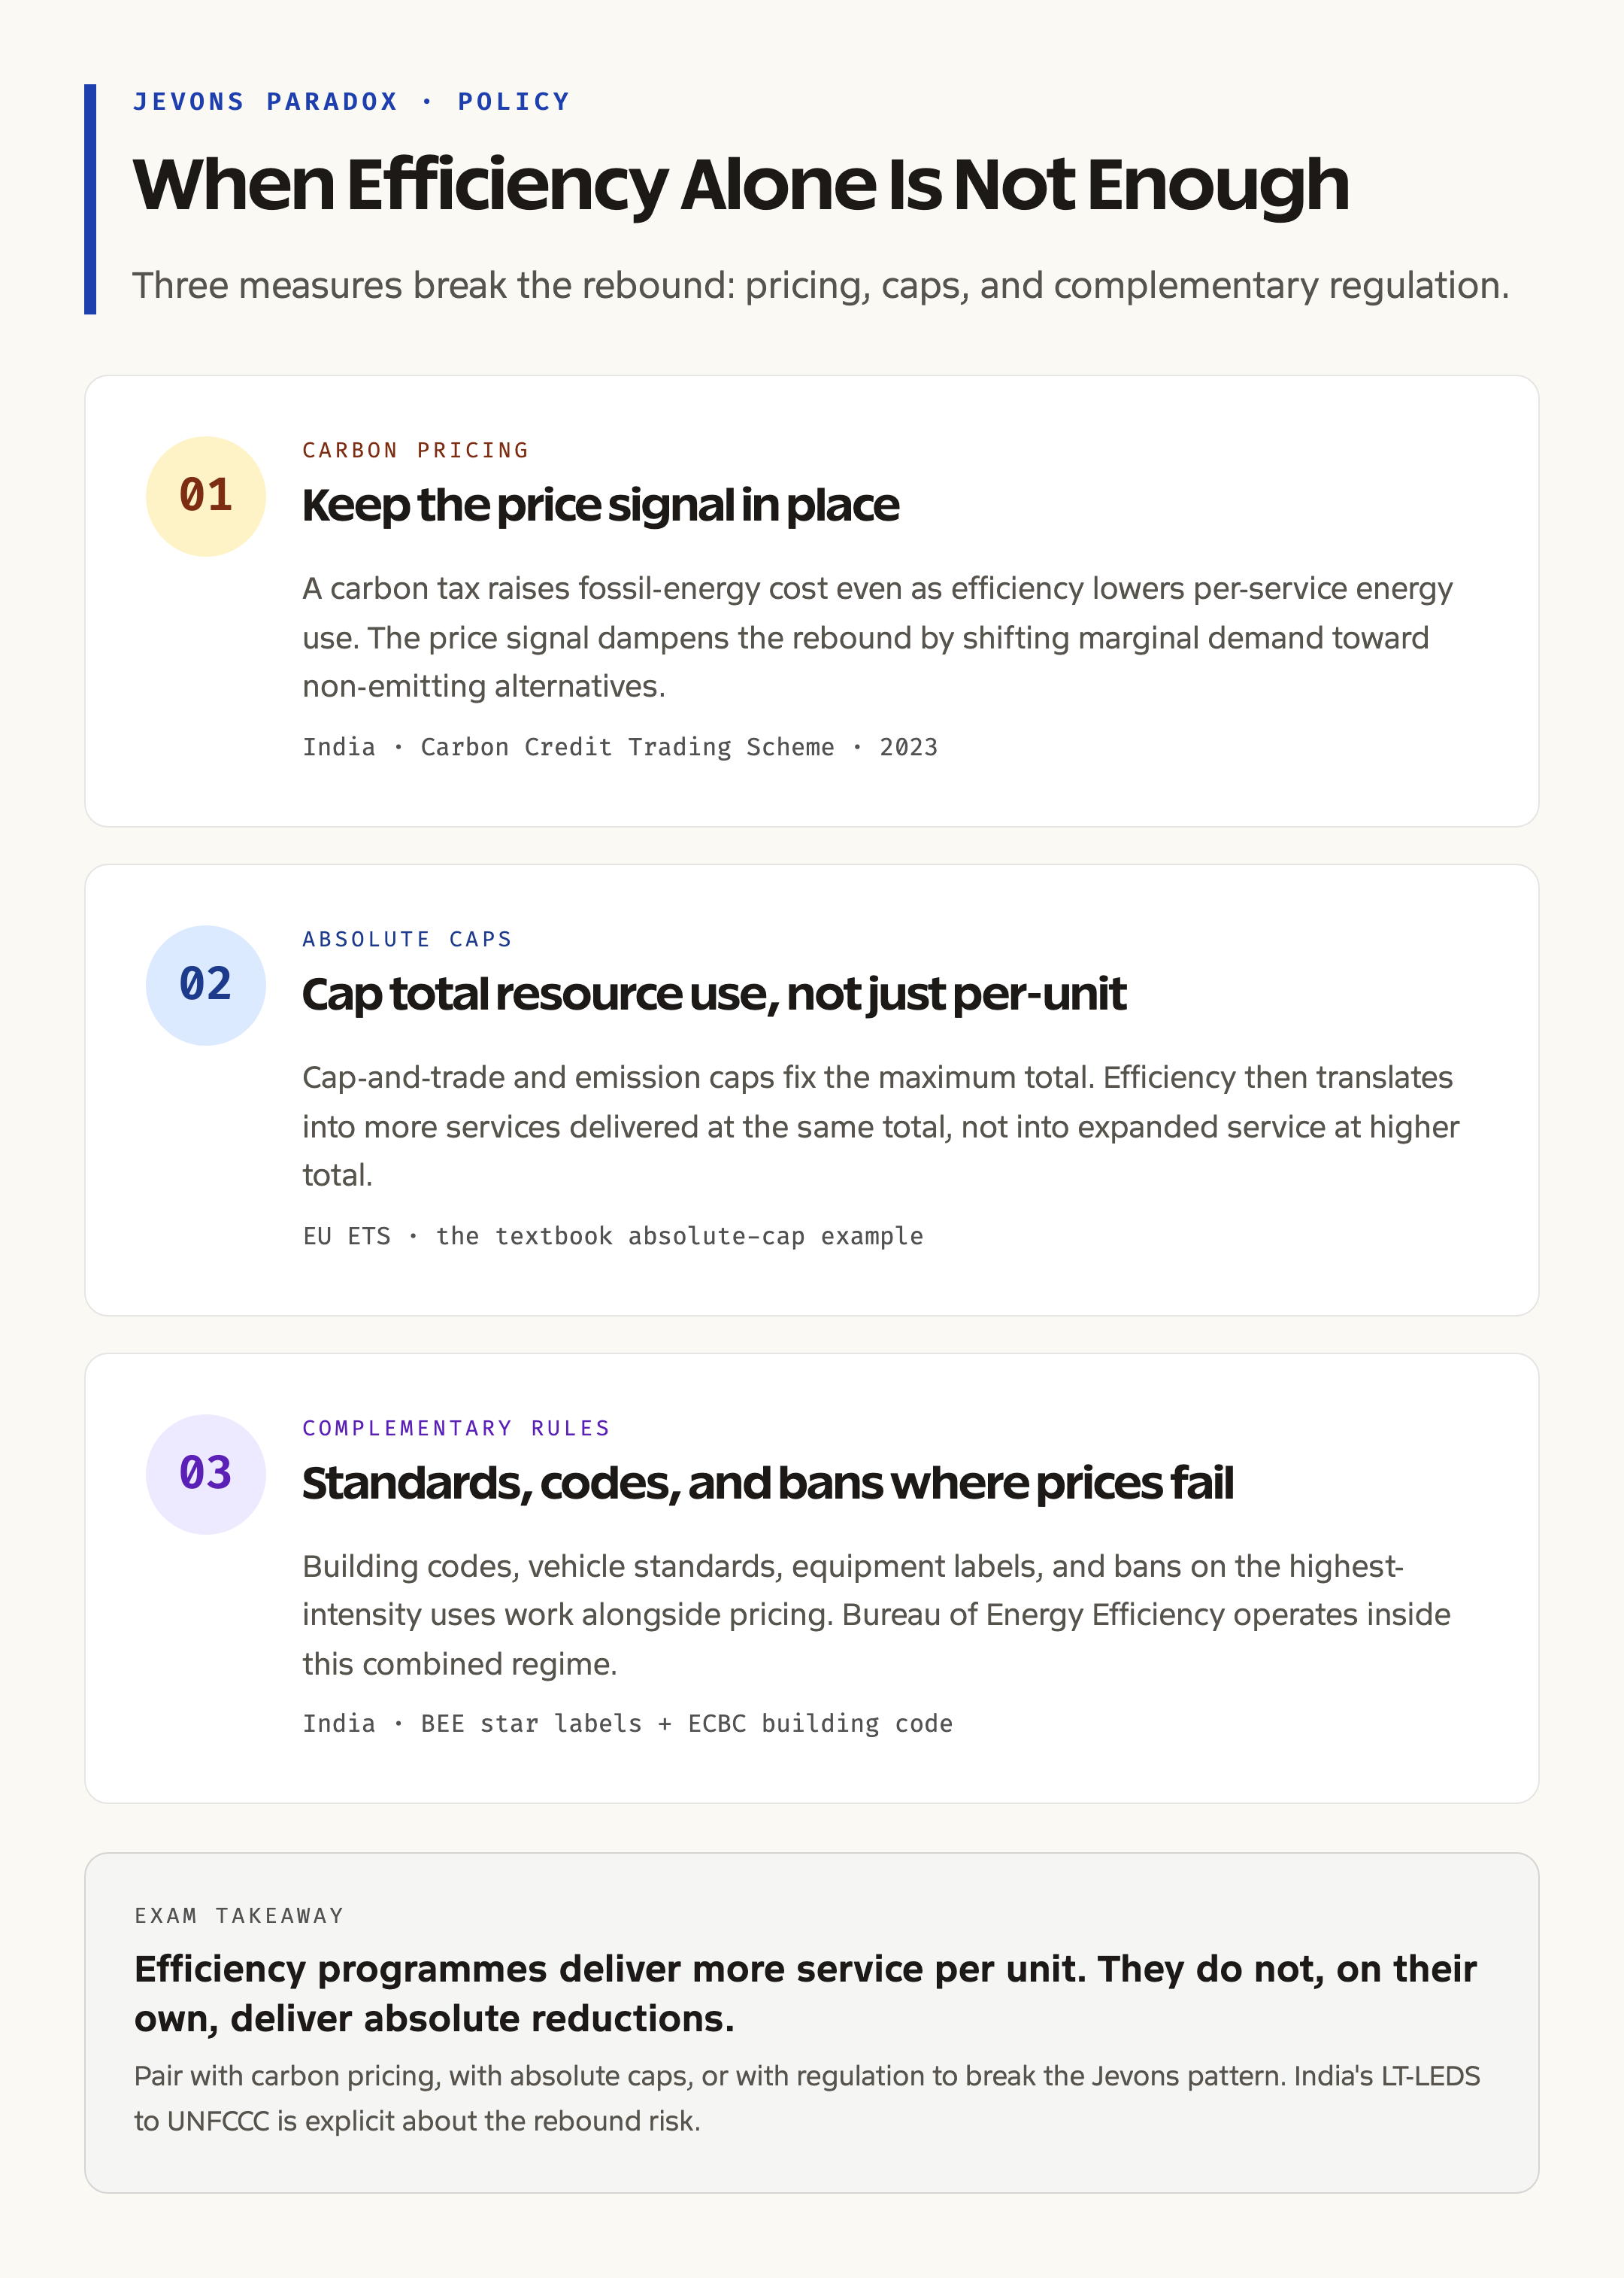The height and width of the screenshot is (2278, 1624).
Task: Open the Keep the price signal in place heading
Action: tap(600, 506)
